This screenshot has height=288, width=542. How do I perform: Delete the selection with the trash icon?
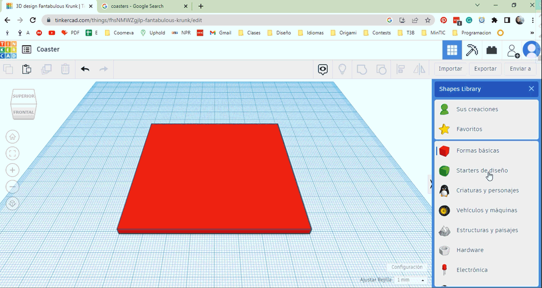pyautogui.click(x=65, y=69)
